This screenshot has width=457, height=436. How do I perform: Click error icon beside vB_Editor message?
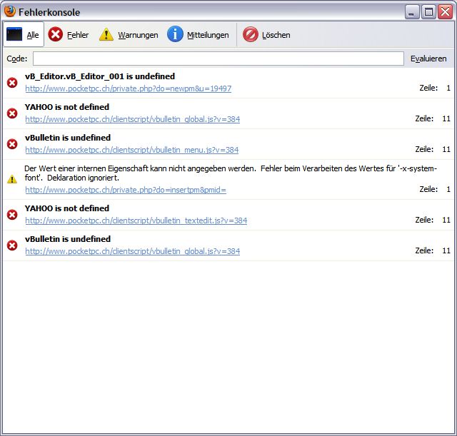pyautogui.click(x=12, y=83)
